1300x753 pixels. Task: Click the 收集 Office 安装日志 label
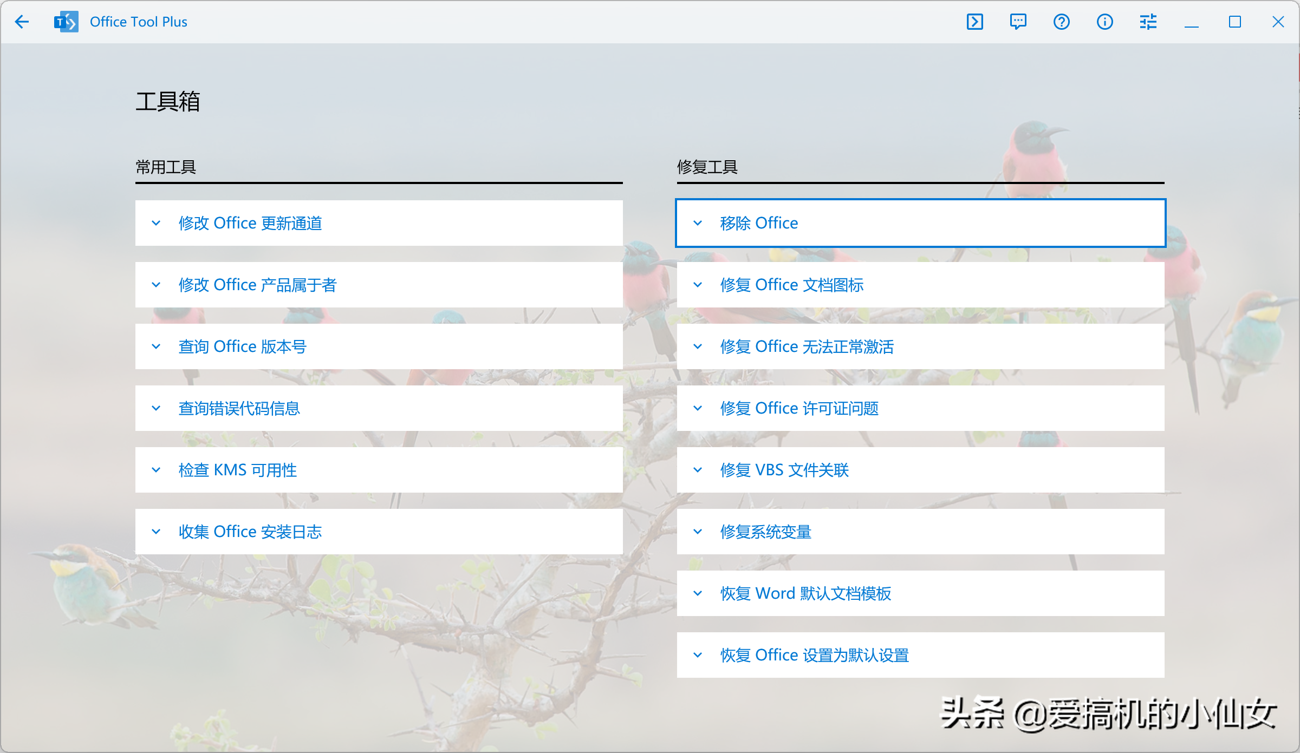click(250, 532)
